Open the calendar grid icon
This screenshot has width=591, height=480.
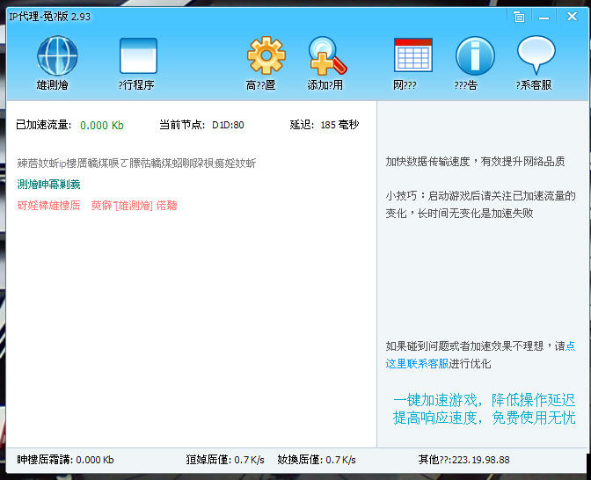click(x=412, y=56)
